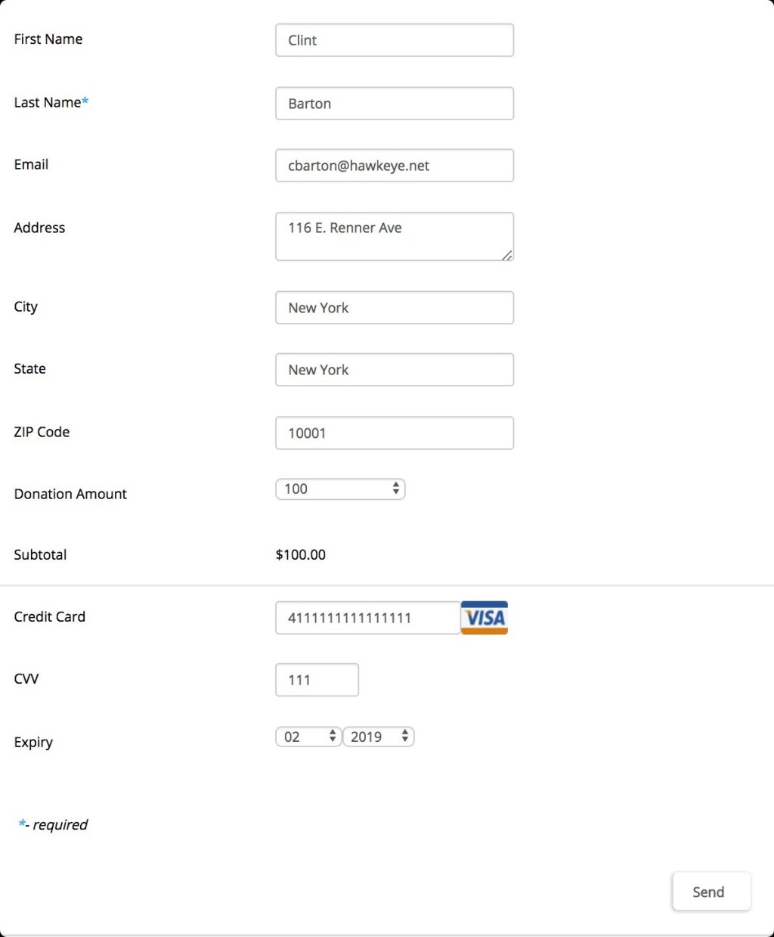Viewport: 774px width, 937px height.
Task: Open the Donation Amount dropdown
Action: (x=340, y=489)
